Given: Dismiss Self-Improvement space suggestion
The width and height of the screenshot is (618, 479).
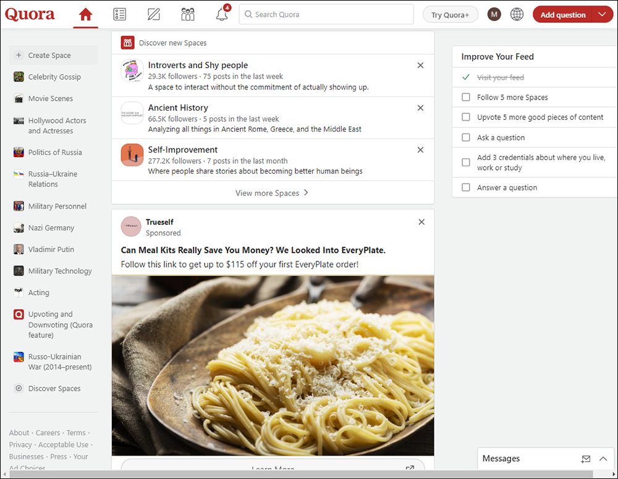Looking at the screenshot, I should coord(420,150).
